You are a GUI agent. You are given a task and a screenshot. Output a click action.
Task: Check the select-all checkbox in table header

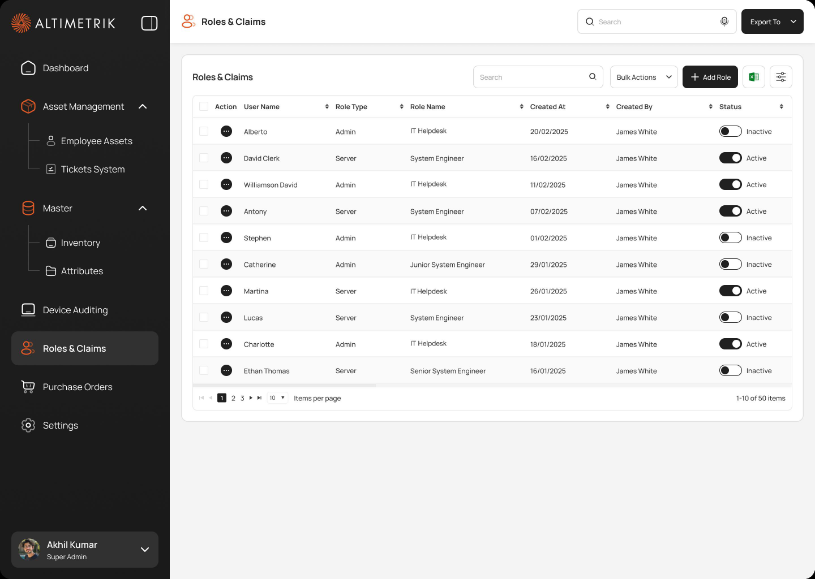(204, 106)
